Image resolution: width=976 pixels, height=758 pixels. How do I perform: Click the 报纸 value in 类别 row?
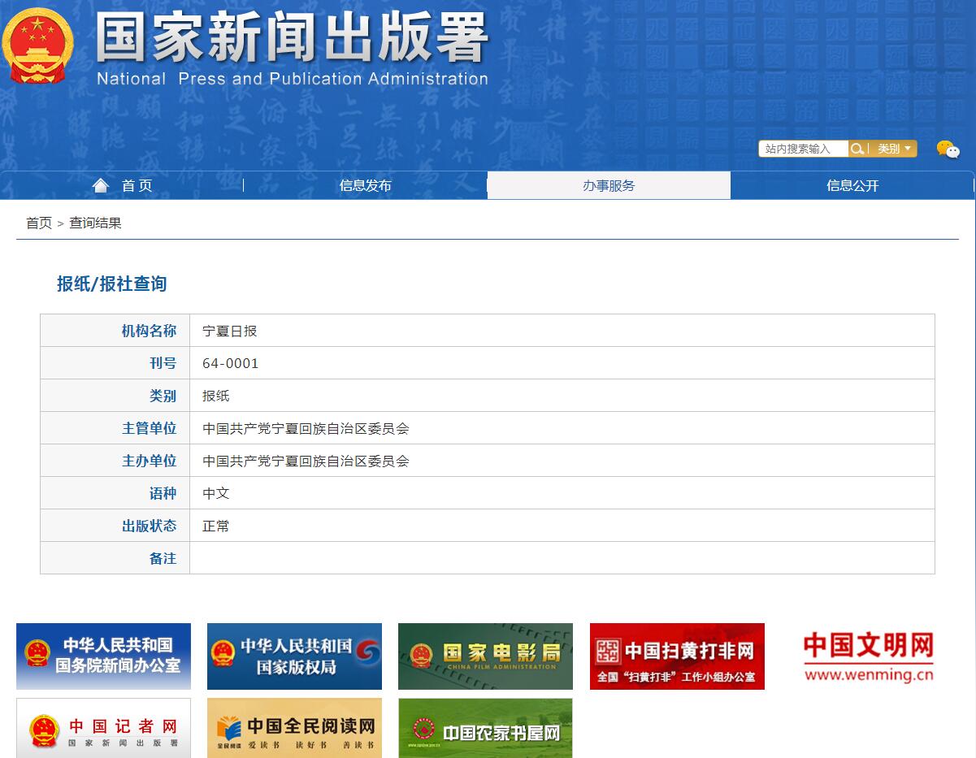tap(216, 396)
